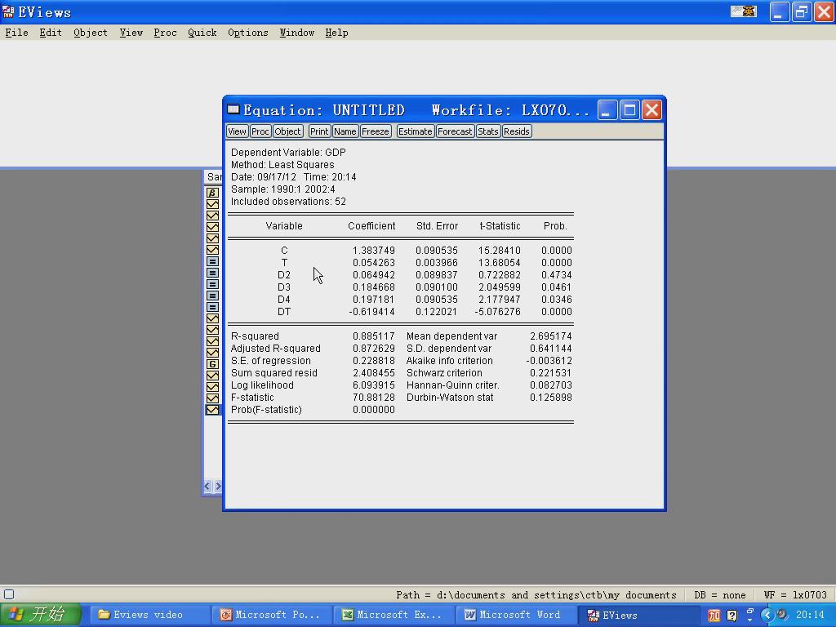Click the EViews taskbar button
Viewport: 836px width, 627px height.
tap(638, 615)
